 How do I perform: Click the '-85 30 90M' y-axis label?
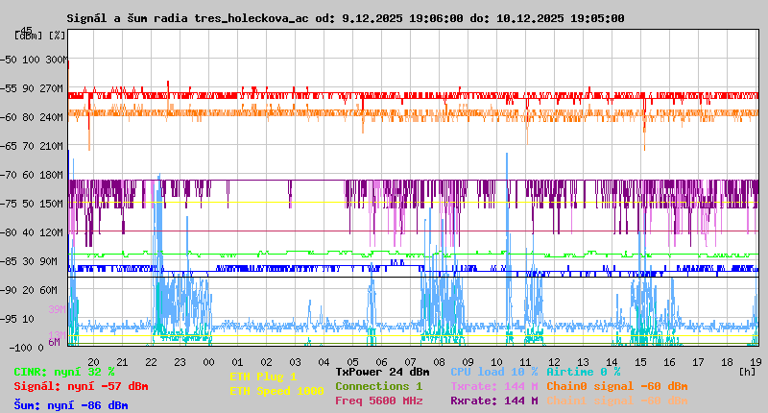pyautogui.click(x=29, y=261)
